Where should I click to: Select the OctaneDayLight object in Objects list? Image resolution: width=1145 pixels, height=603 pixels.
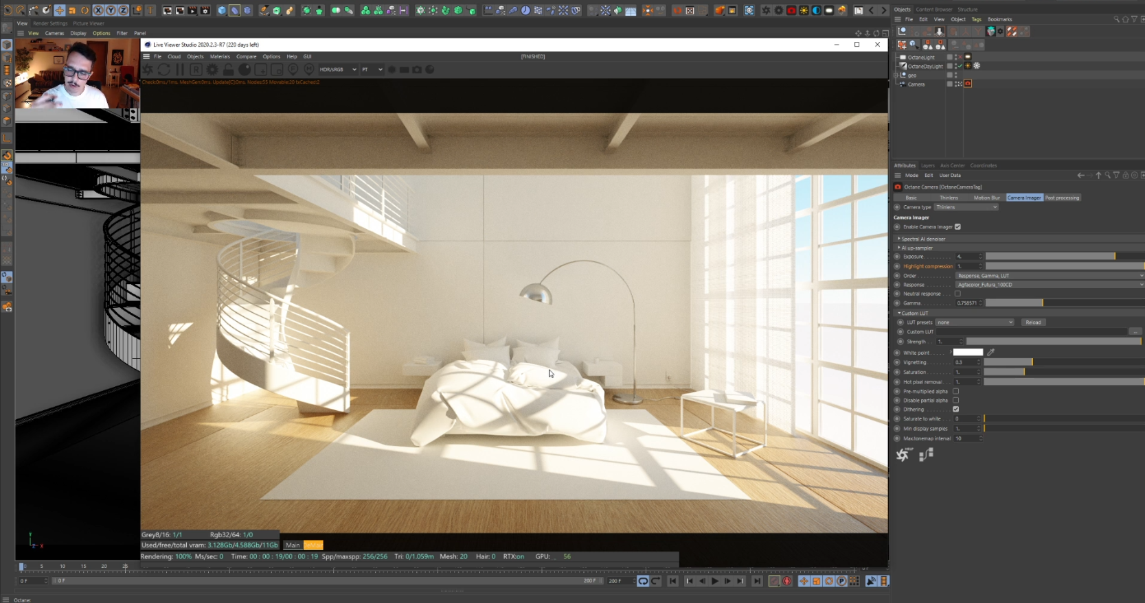point(925,66)
